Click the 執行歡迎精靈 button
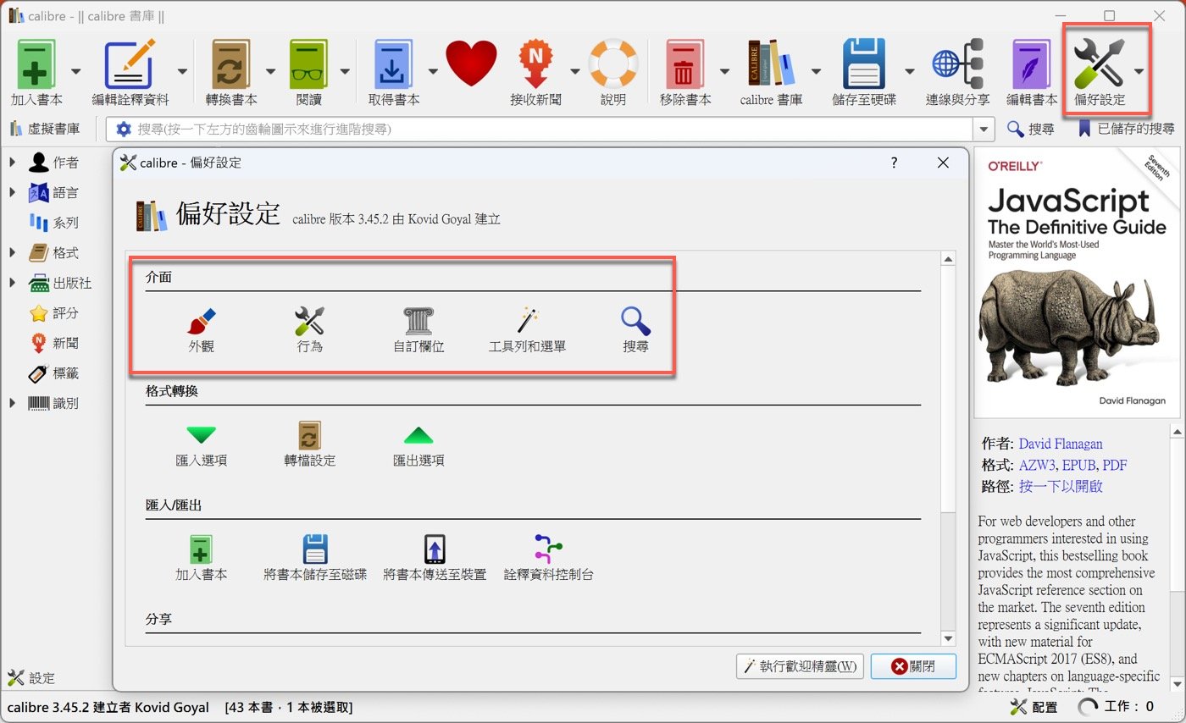 click(x=800, y=666)
